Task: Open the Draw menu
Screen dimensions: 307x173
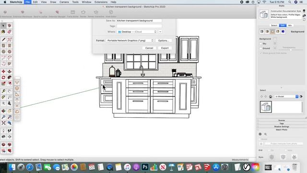Action: 53,2
